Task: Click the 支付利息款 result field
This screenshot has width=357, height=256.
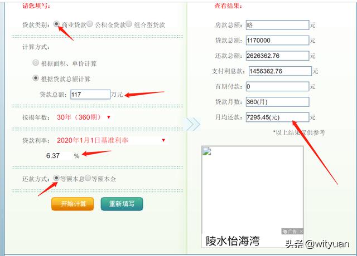Action: (x=277, y=71)
